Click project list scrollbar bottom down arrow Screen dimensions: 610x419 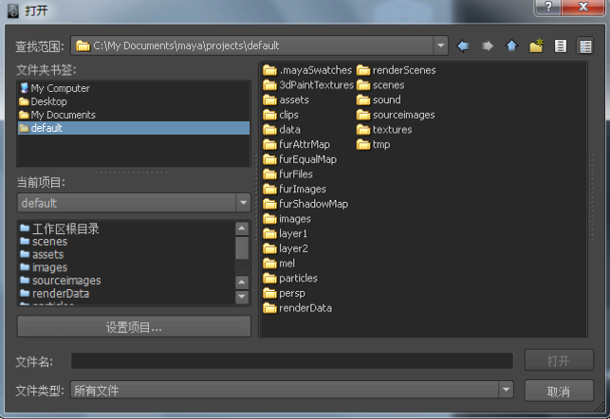[x=242, y=297]
